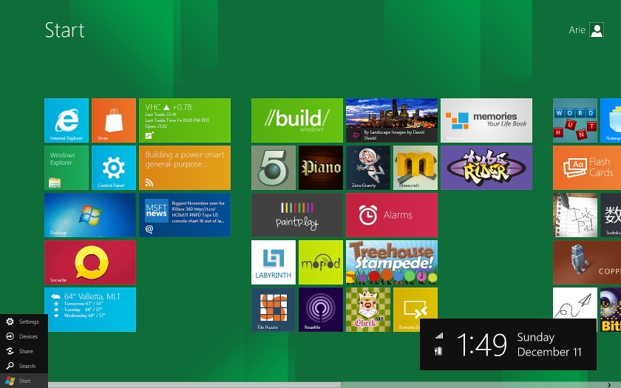Open Settings charm
Image resolution: width=621 pixels, height=388 pixels.
click(x=24, y=321)
